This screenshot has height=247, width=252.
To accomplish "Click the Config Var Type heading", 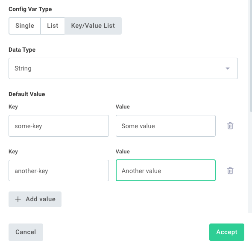I will click(x=30, y=9).
